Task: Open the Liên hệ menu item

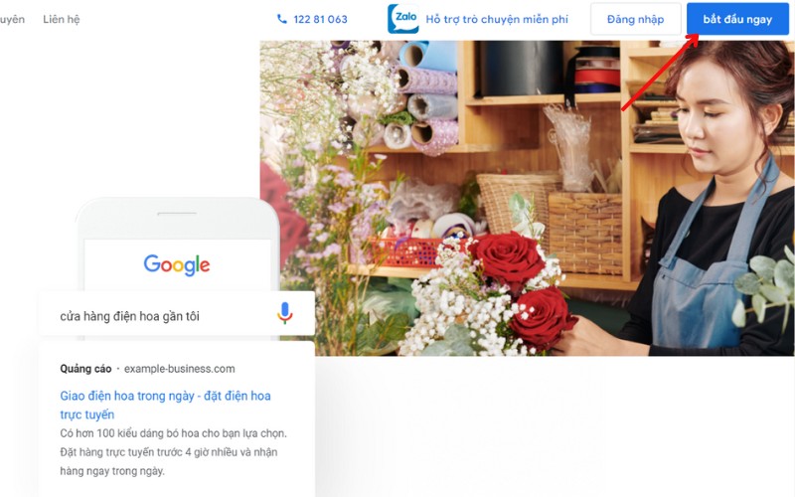Action: [x=62, y=19]
